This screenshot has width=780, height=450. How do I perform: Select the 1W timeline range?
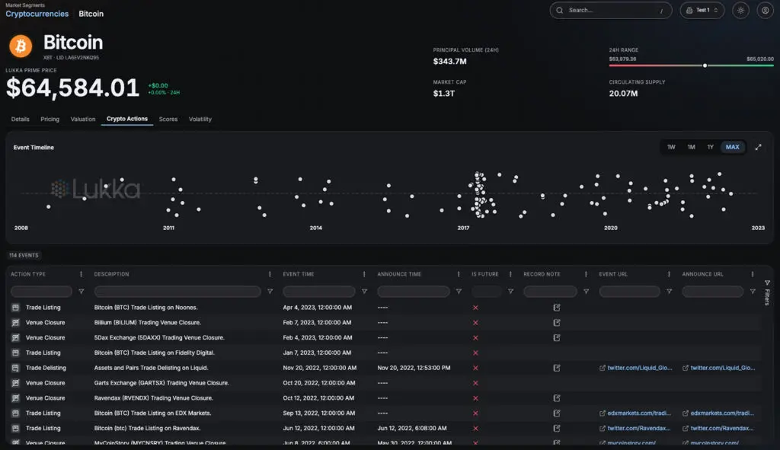click(671, 147)
